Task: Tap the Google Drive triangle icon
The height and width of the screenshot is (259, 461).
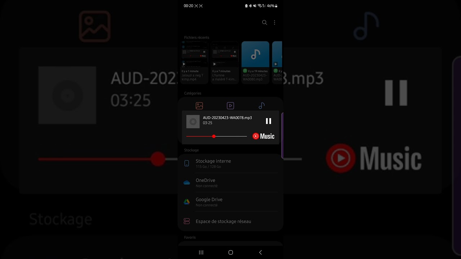Action: tap(187, 202)
